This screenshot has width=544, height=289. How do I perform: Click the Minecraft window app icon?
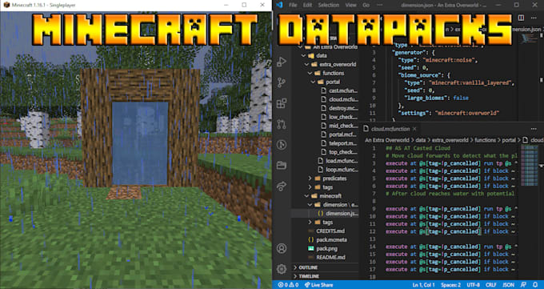pos(6,5)
